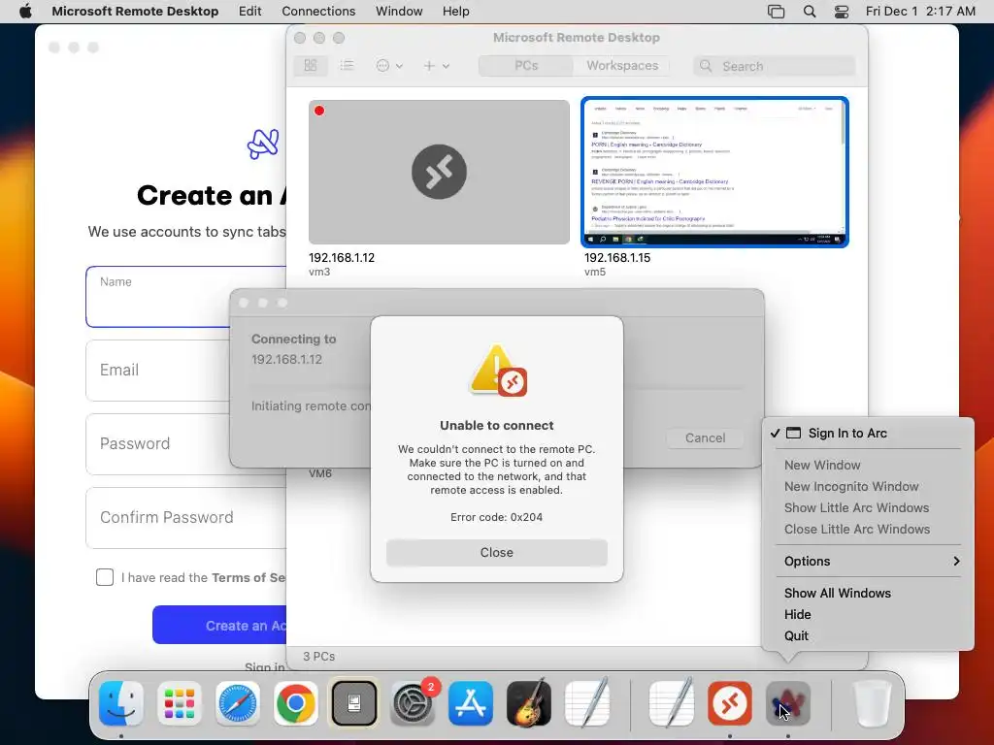The width and height of the screenshot is (994, 745).
Task: Switch to grid view in Remote Desktop
Action: coord(311,65)
